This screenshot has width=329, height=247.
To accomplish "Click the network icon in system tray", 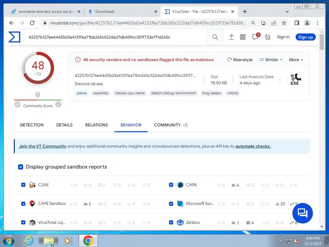I will click(289, 241).
